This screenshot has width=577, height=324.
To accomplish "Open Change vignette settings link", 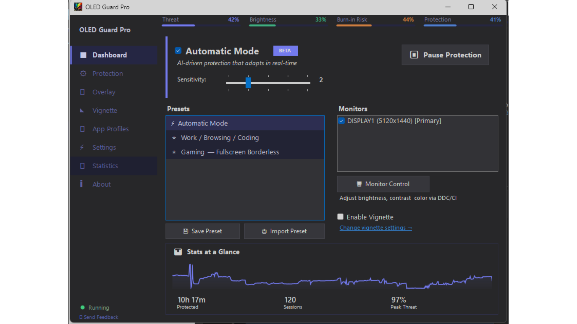I will click(x=376, y=228).
